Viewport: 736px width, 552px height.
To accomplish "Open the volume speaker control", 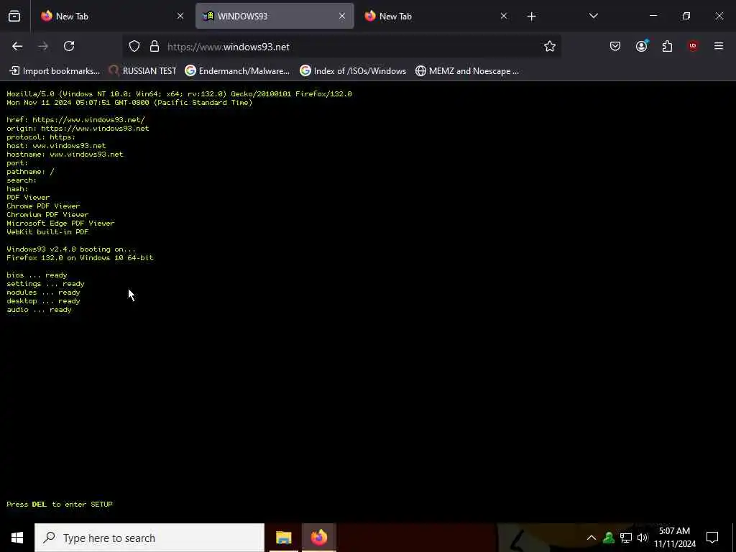I will (x=643, y=538).
